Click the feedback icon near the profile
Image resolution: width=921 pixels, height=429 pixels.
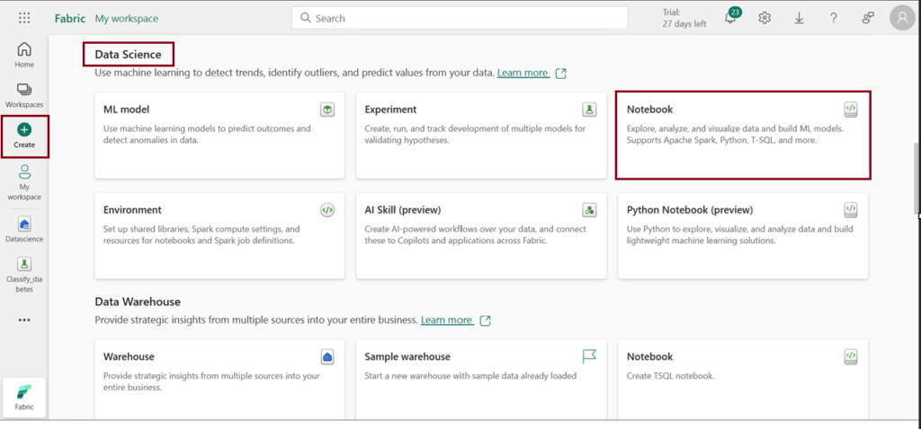click(x=868, y=18)
